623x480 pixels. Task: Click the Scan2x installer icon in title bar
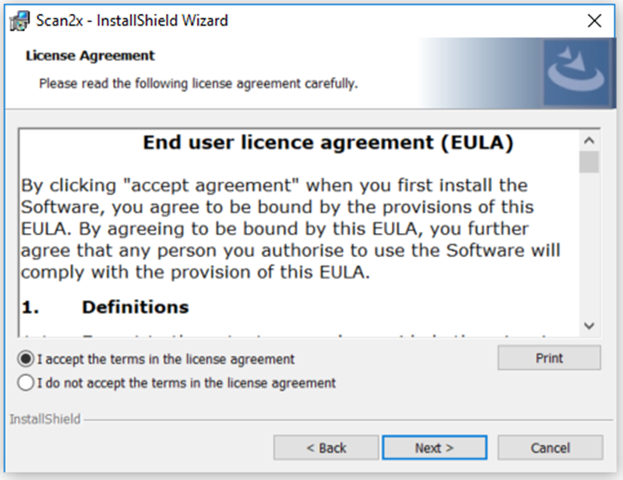(20, 21)
